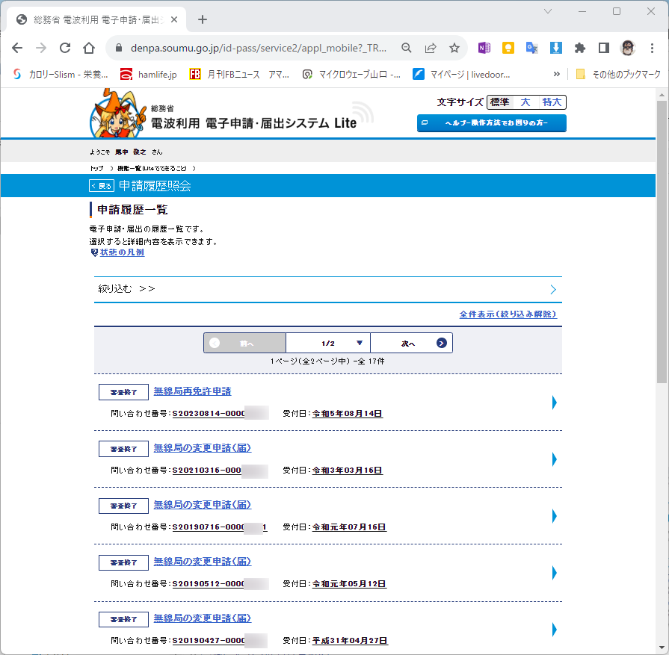
Task: Click the zoom magnifier icon in address bar
Action: (x=407, y=49)
